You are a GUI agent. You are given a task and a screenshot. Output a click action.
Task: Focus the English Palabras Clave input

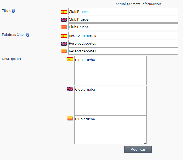click(x=123, y=43)
